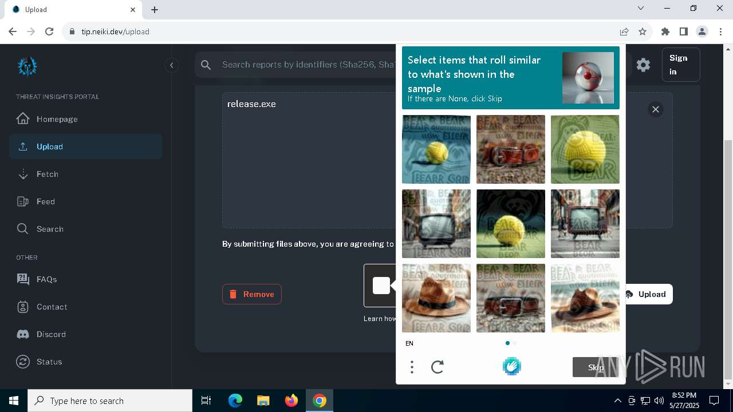Toggle Chrome side panel icon
The height and width of the screenshot is (412, 733).
click(684, 31)
